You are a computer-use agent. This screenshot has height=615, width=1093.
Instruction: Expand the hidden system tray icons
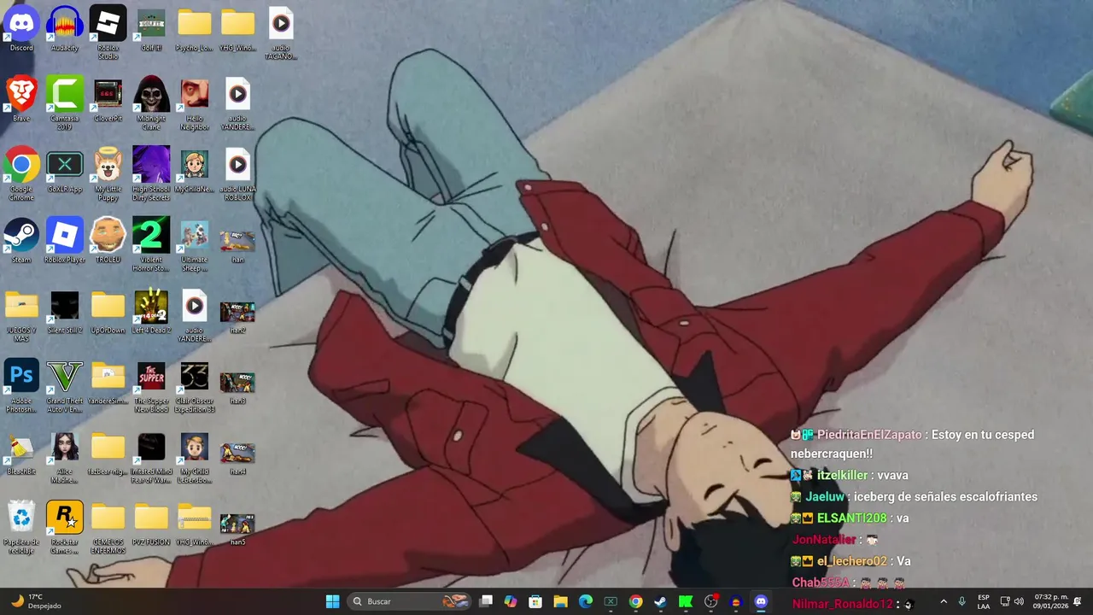click(x=944, y=601)
